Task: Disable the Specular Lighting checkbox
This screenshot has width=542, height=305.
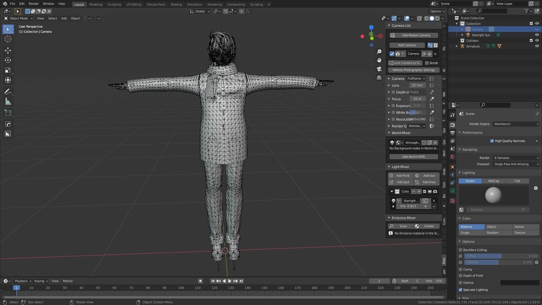Action: click(x=460, y=290)
